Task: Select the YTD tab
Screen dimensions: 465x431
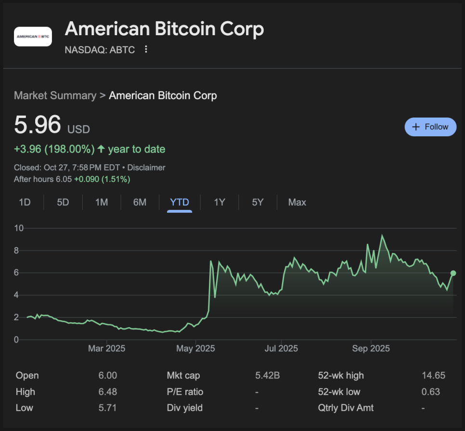Action: (180, 202)
